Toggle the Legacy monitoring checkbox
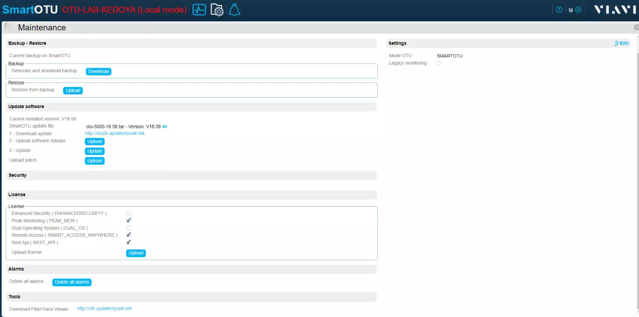 (439, 63)
